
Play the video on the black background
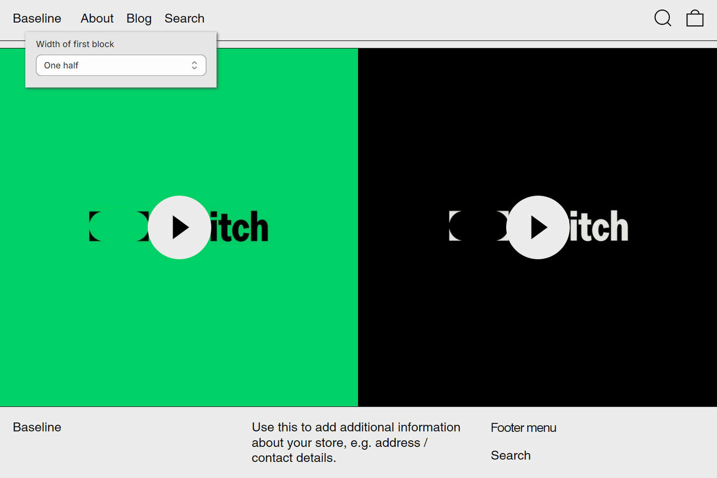[538, 227]
